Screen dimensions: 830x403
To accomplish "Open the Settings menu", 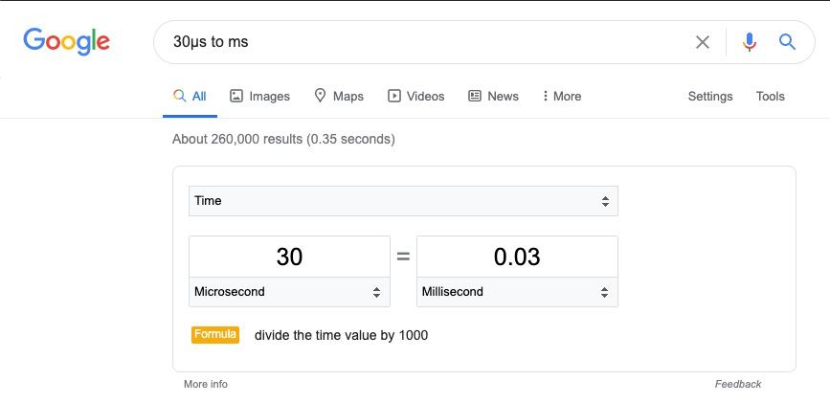I will click(709, 96).
